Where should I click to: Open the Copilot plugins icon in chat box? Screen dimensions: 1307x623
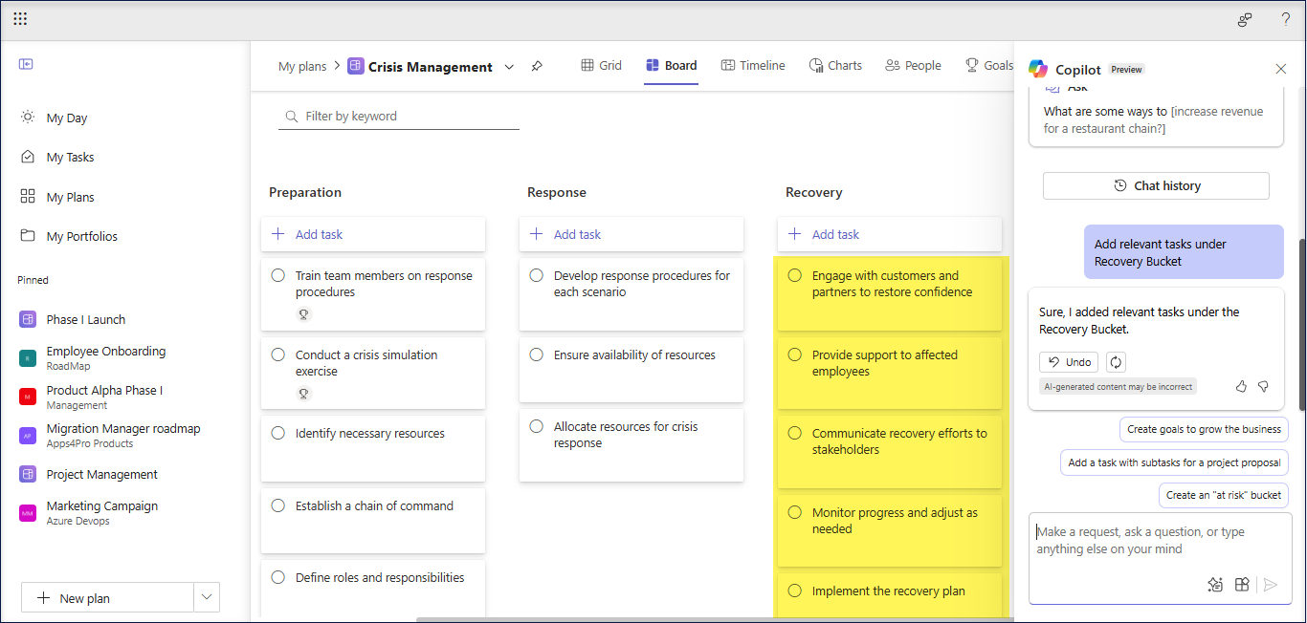1242,585
